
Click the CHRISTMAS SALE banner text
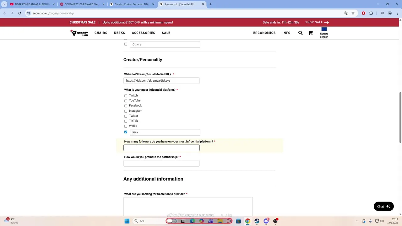pyautogui.click(x=83, y=22)
